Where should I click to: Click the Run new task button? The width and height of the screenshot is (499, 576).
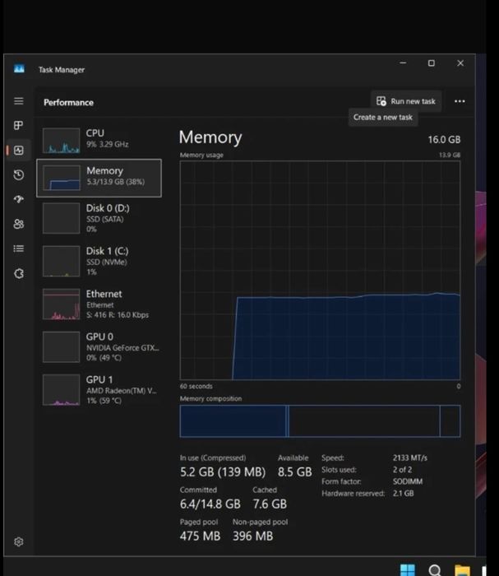coord(406,101)
